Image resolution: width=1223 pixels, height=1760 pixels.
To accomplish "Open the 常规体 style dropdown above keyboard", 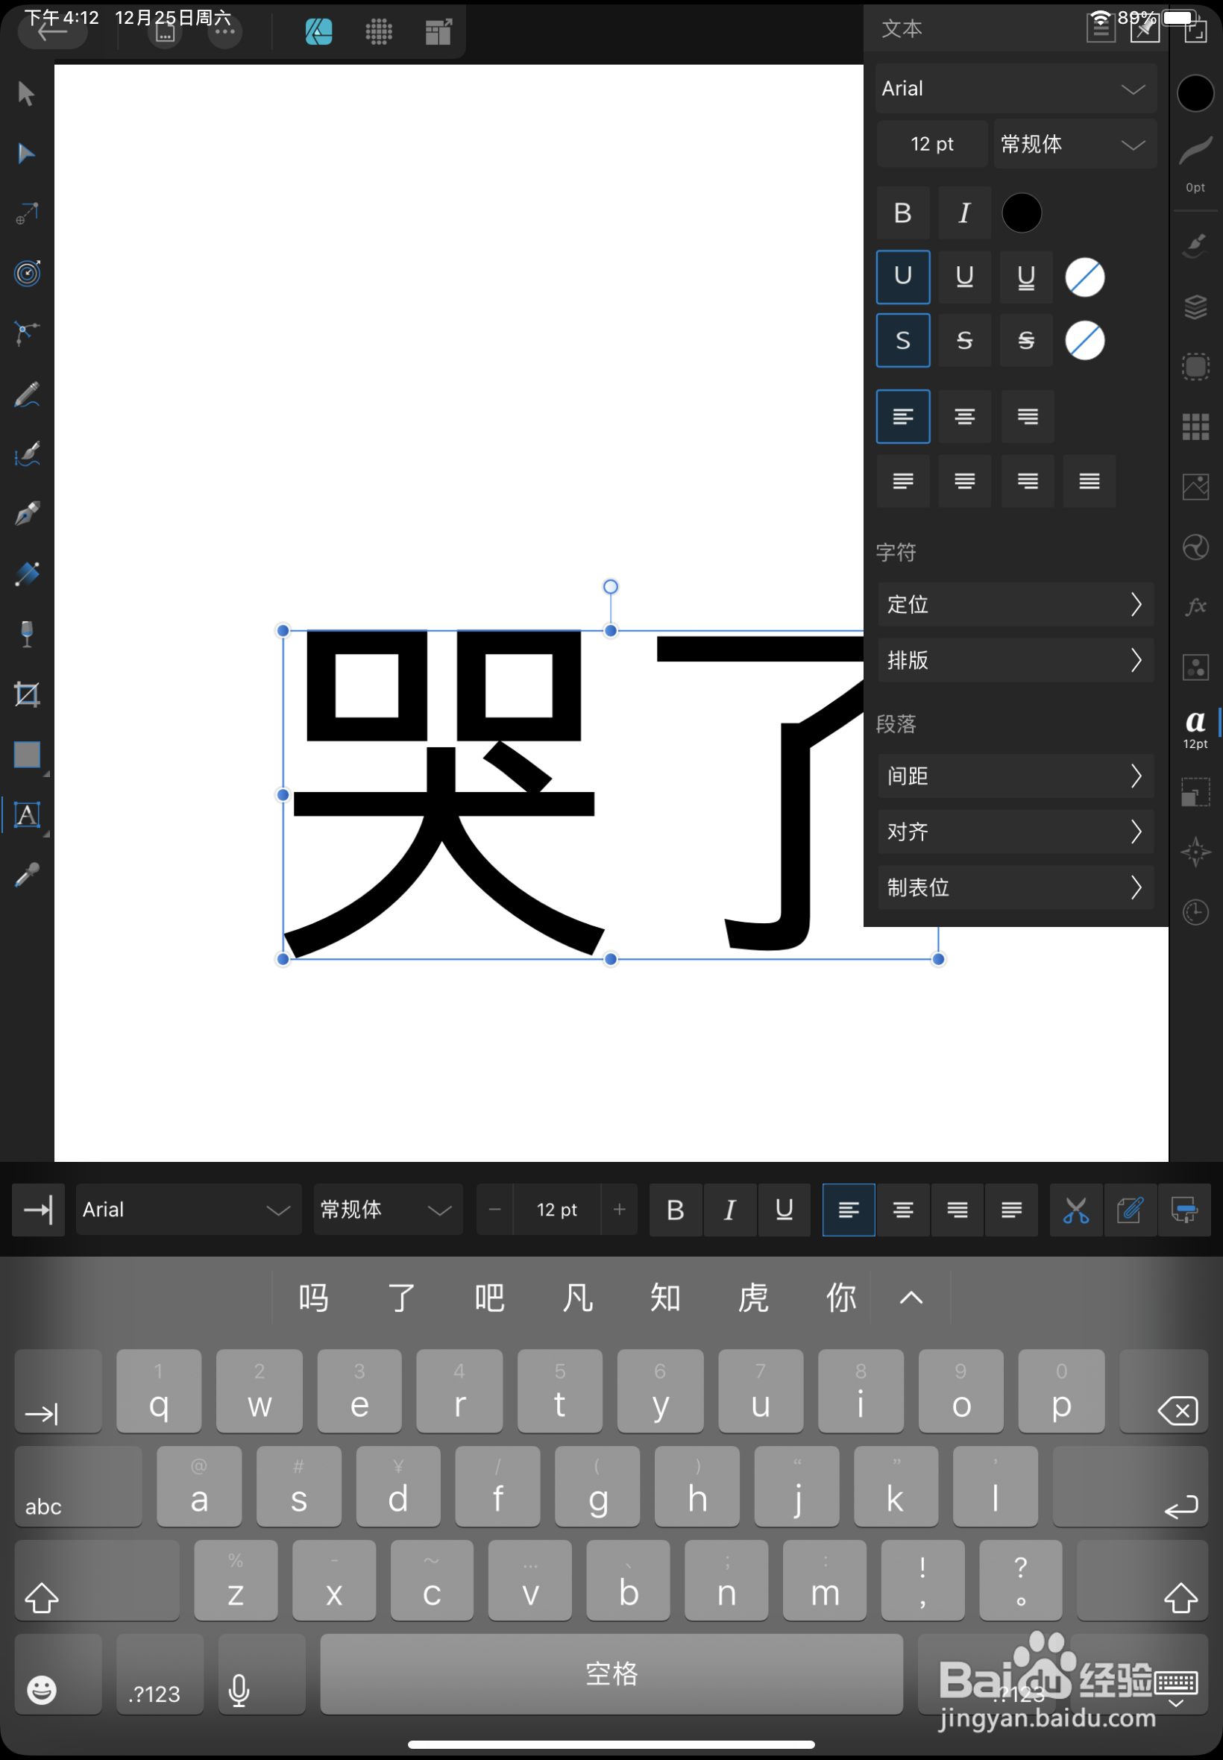I will tap(388, 1210).
